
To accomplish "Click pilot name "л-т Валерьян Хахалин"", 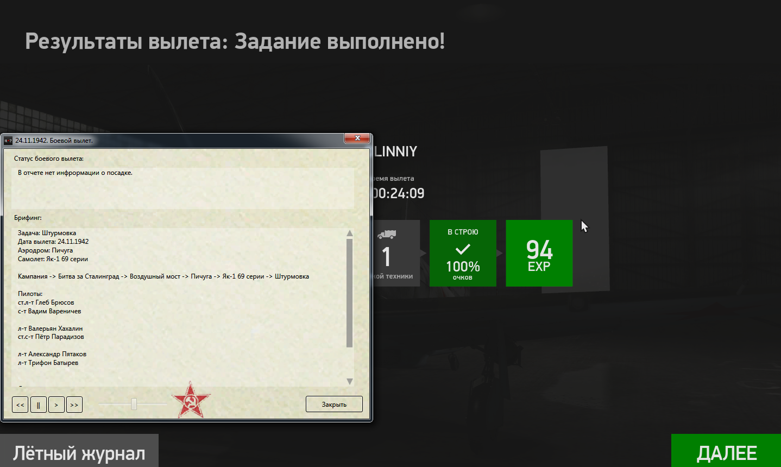I will tap(51, 329).
